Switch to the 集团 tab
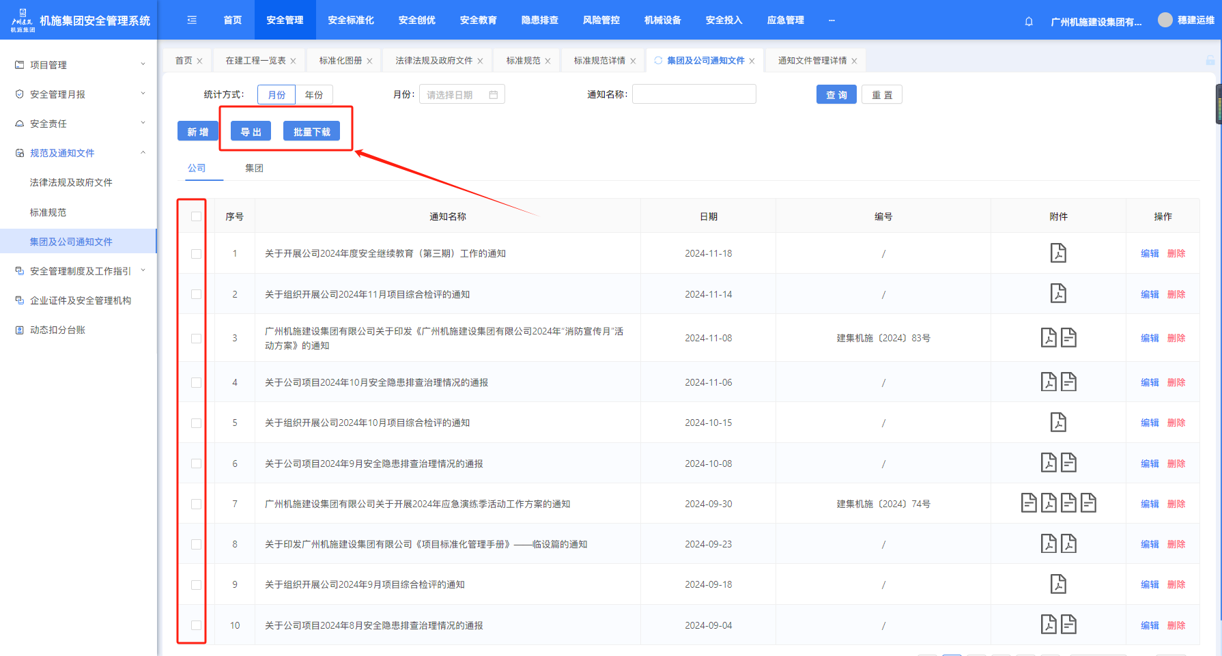The height and width of the screenshot is (656, 1222). pos(254,168)
